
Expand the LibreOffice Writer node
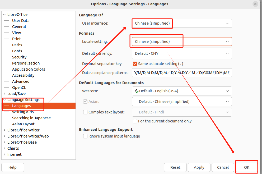pyautogui.click(x=4, y=130)
